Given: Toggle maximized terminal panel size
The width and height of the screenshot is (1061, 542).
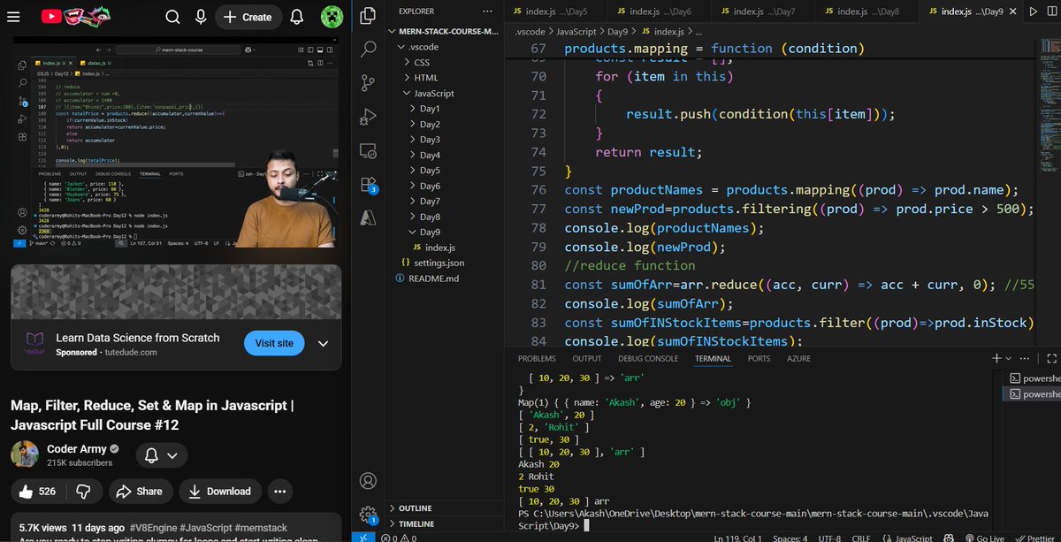Looking at the screenshot, I should (x=1051, y=358).
